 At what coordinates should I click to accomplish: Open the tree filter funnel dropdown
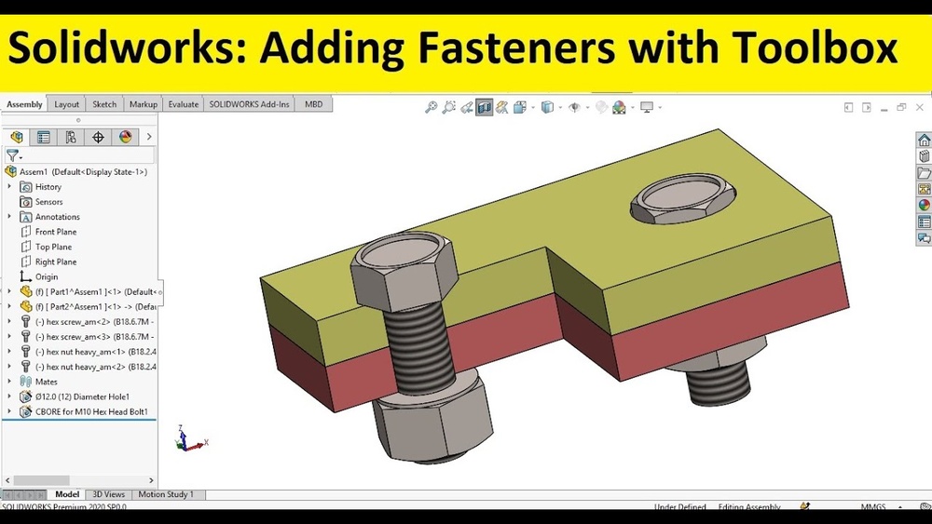(14, 156)
